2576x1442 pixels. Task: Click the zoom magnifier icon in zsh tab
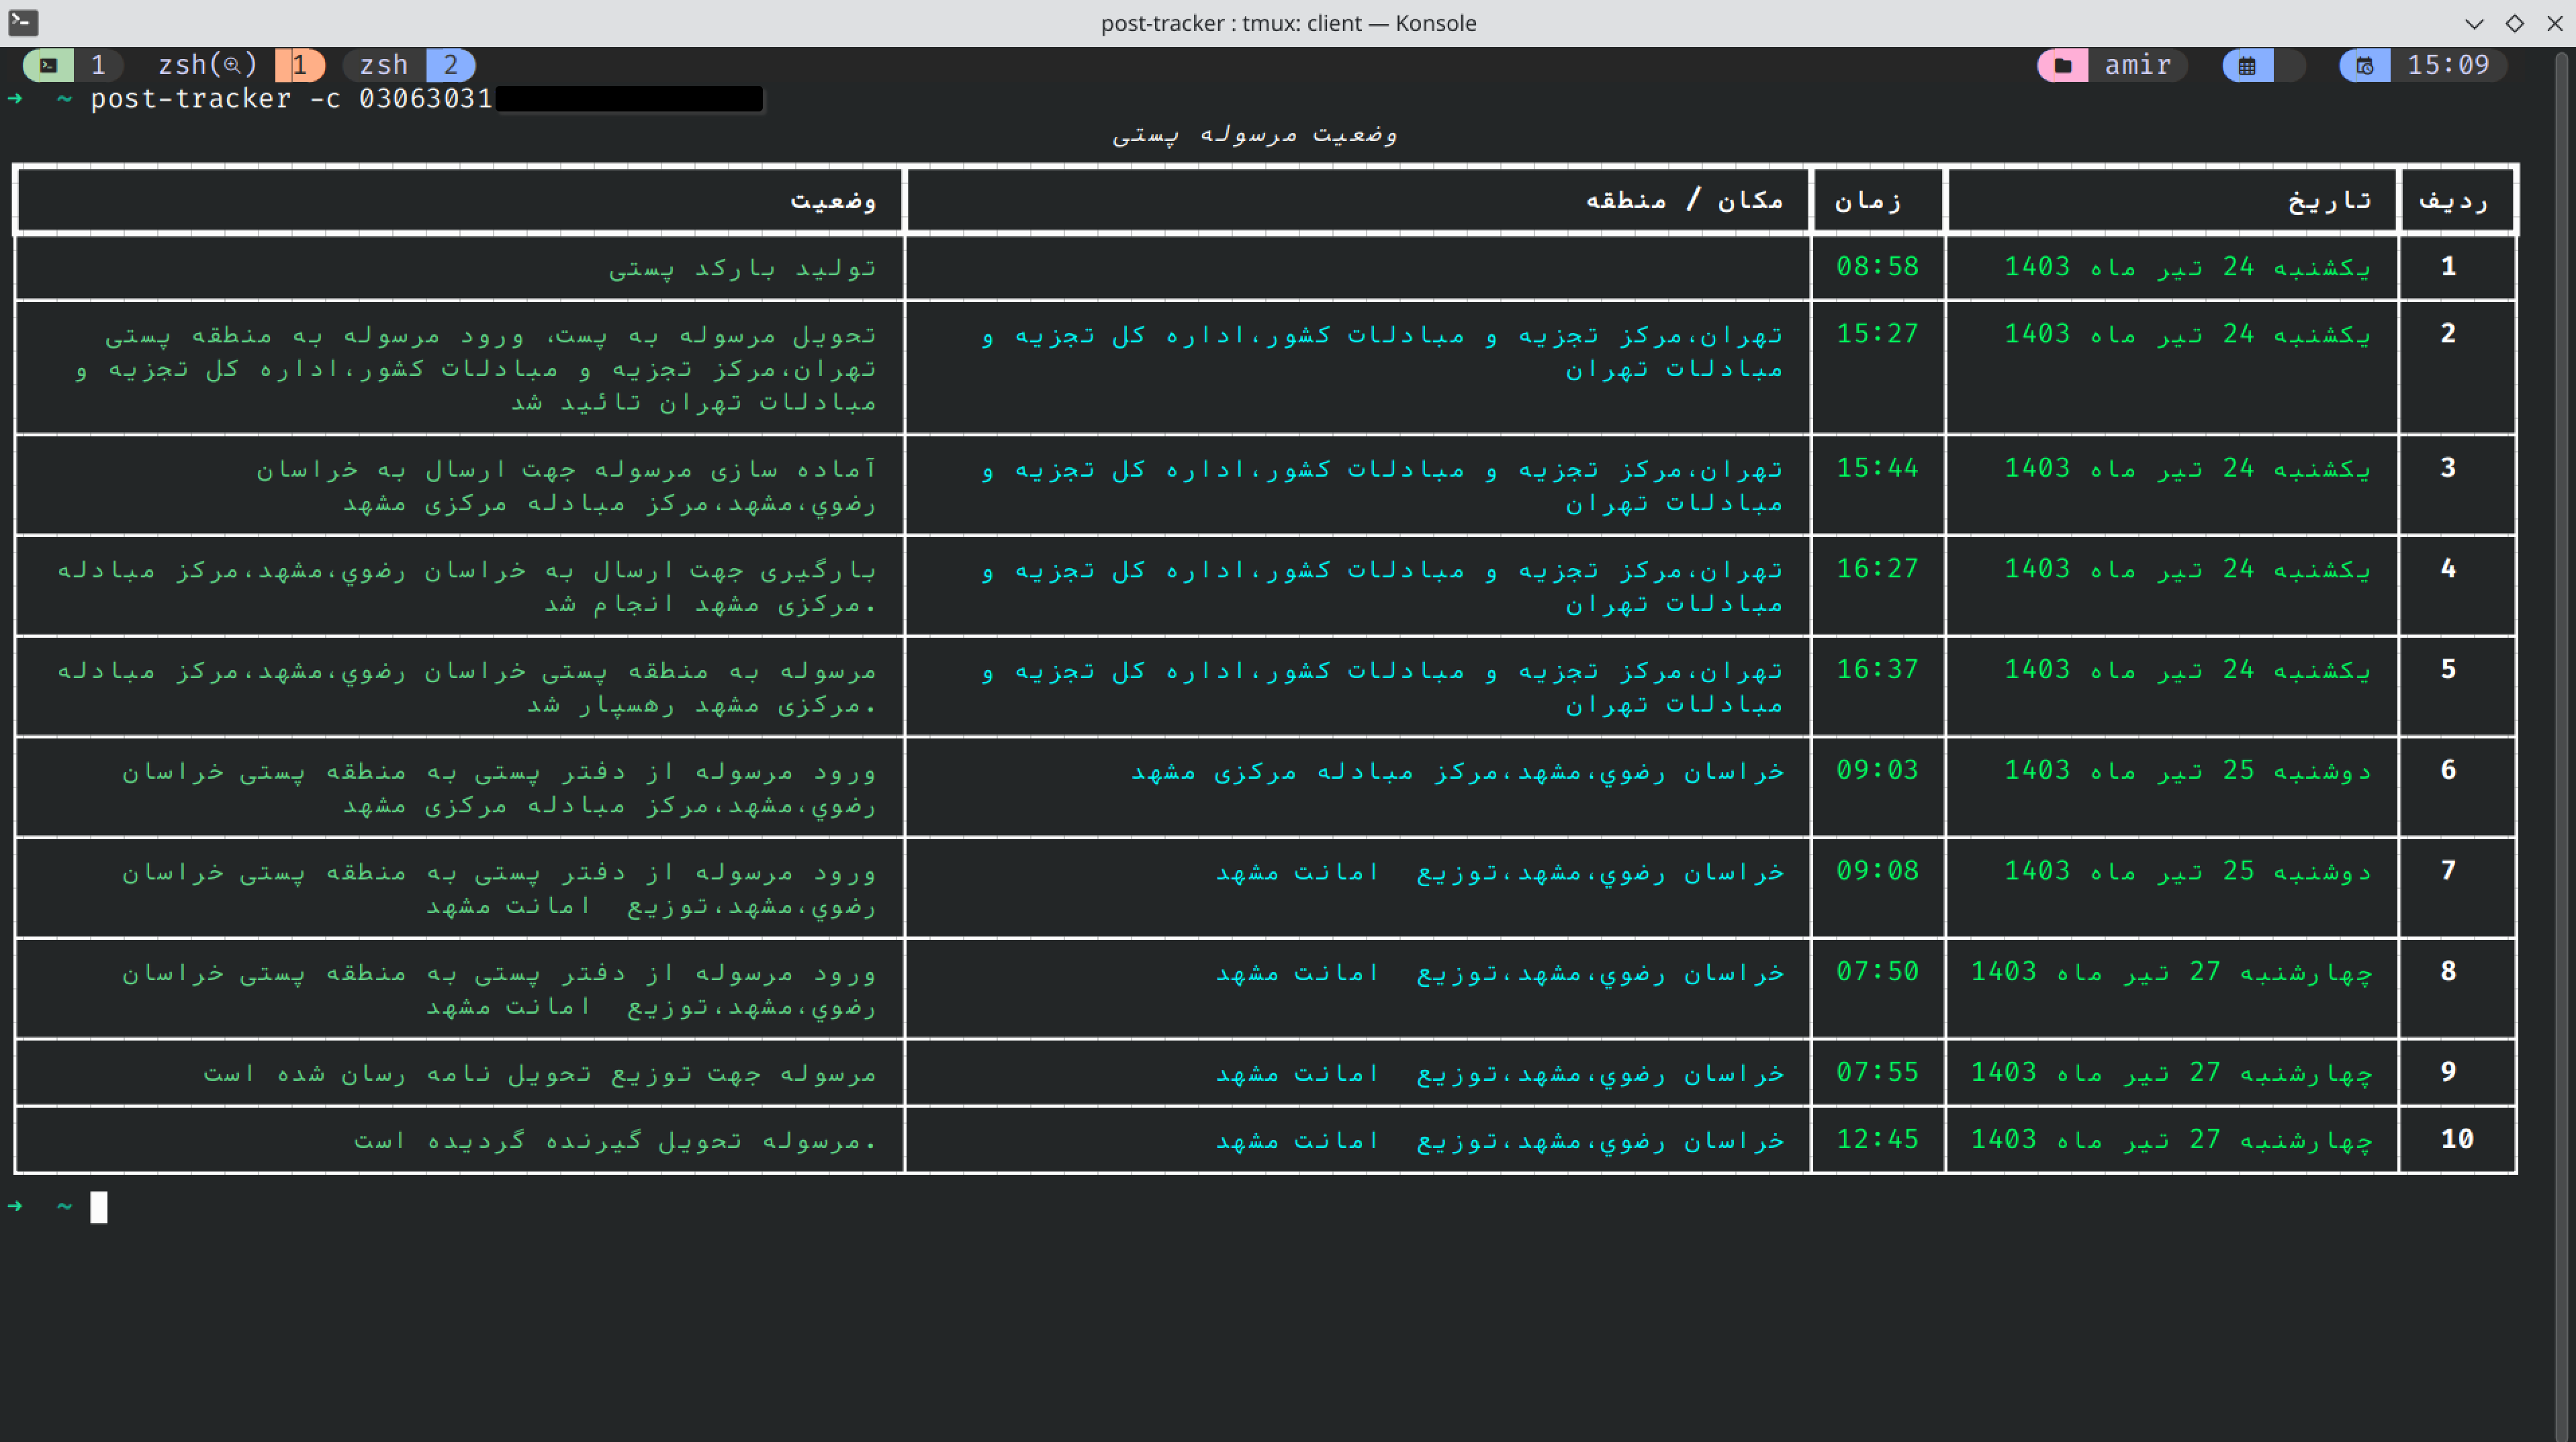[232, 66]
